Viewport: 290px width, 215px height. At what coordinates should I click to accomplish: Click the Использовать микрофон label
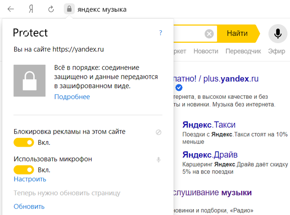(53, 159)
